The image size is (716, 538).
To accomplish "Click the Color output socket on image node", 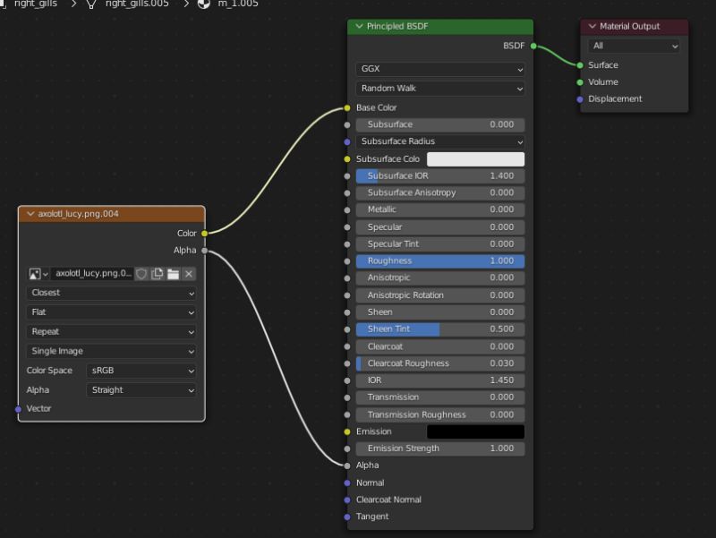I will (205, 234).
